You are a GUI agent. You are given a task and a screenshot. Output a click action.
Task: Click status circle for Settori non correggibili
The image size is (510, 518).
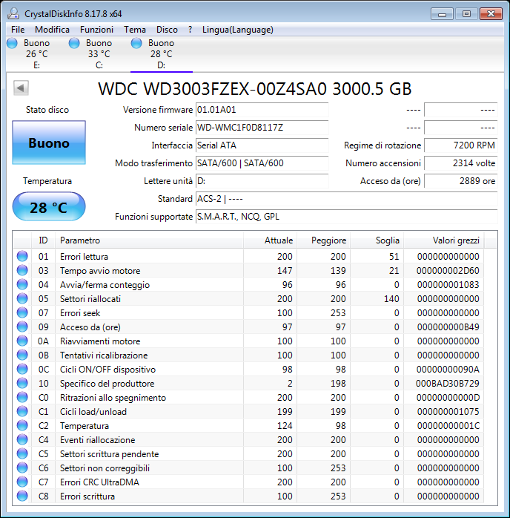(x=22, y=468)
